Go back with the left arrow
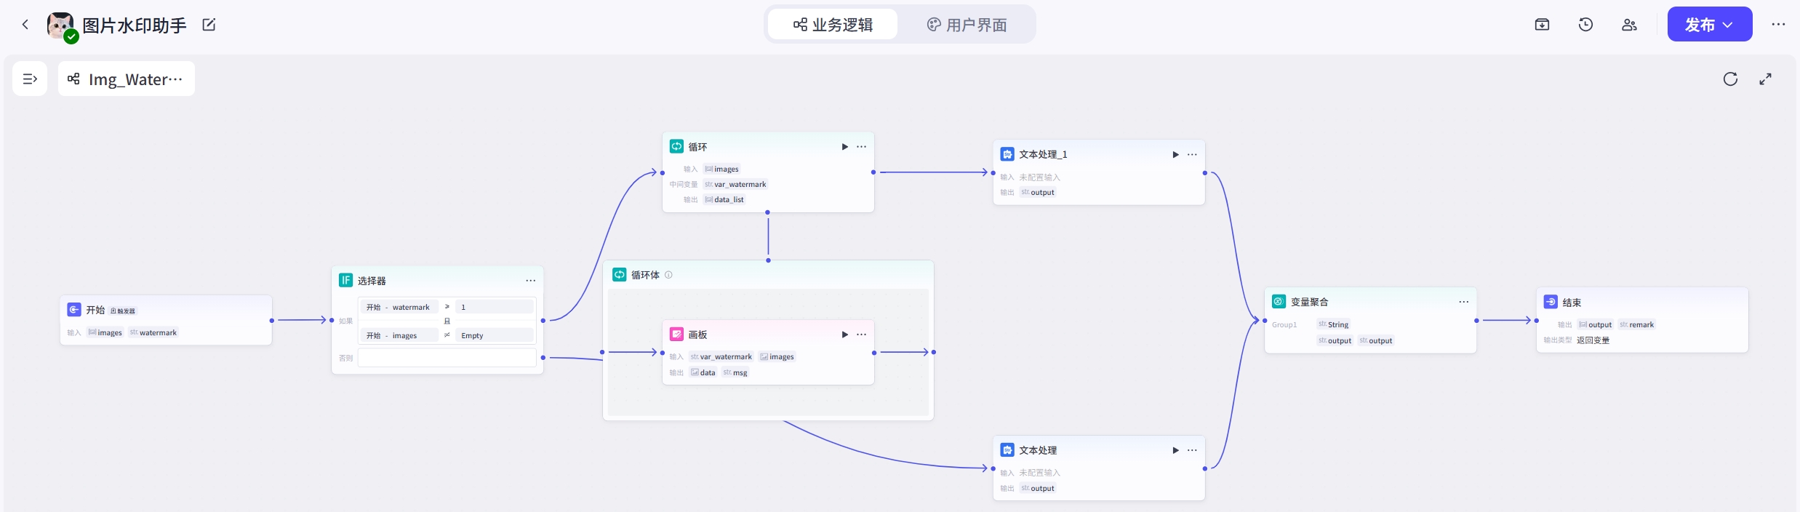Image resolution: width=1800 pixels, height=512 pixels. [25, 25]
